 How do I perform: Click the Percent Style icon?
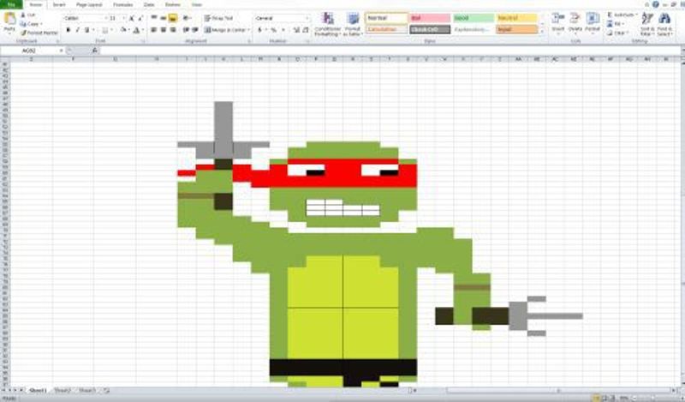coord(273,30)
